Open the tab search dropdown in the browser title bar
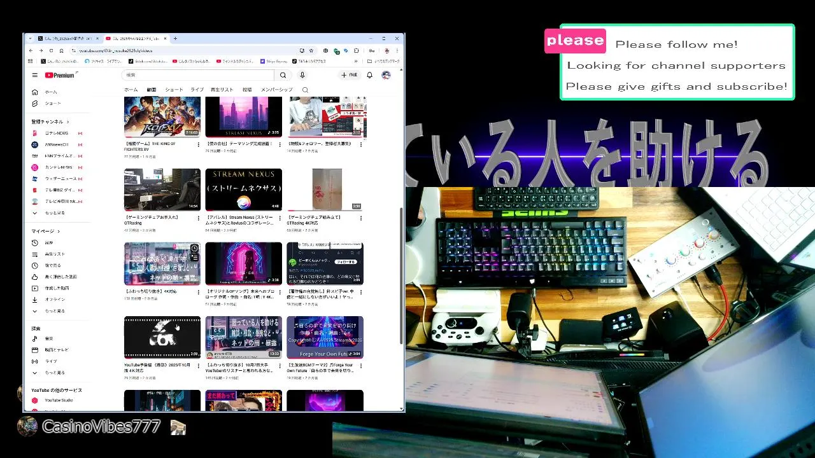The image size is (815, 458). click(30, 39)
